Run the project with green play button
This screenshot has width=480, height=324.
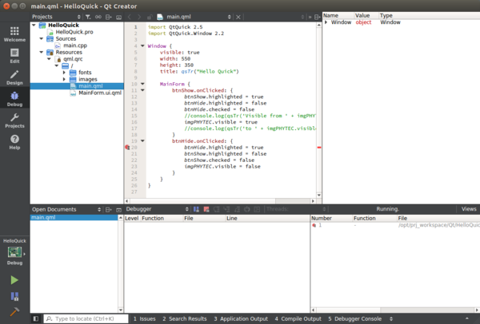(14, 280)
